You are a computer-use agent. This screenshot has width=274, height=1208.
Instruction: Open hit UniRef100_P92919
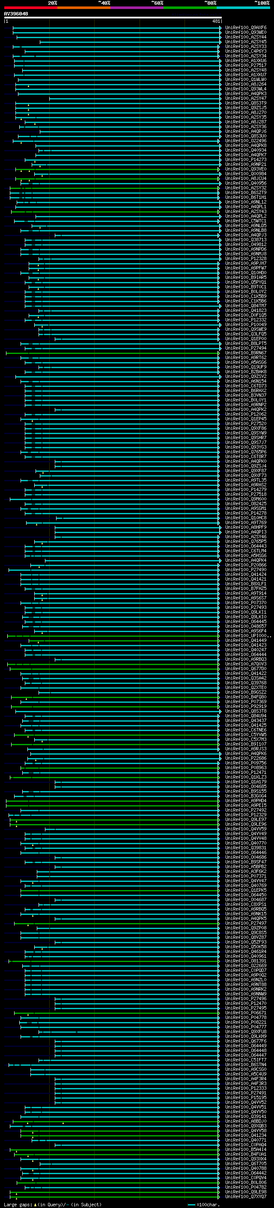246,706
